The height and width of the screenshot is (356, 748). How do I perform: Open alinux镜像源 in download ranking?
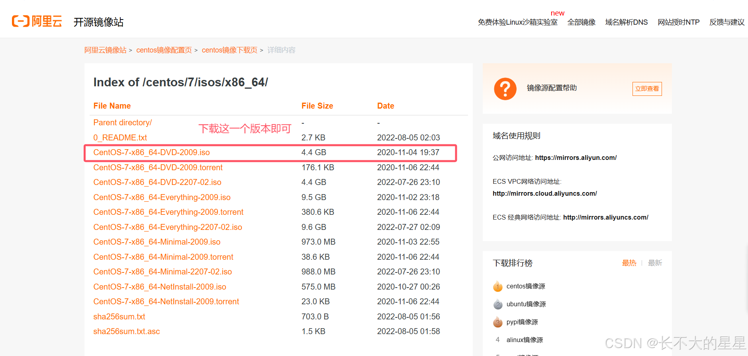click(x=525, y=340)
